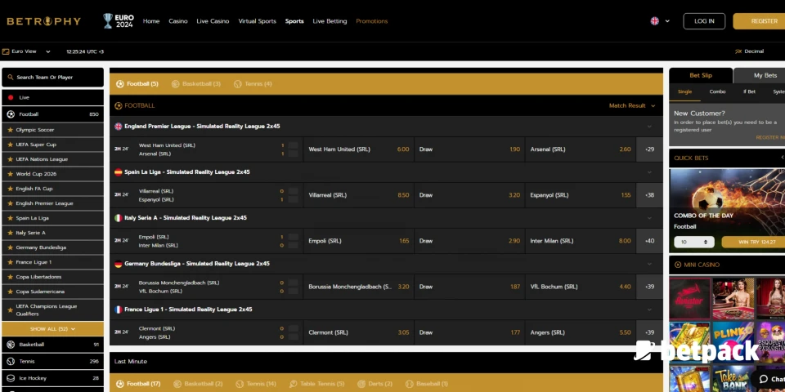The width and height of the screenshot is (785, 392).
Task: Open the live chat bubble icon
Action: tap(765, 378)
